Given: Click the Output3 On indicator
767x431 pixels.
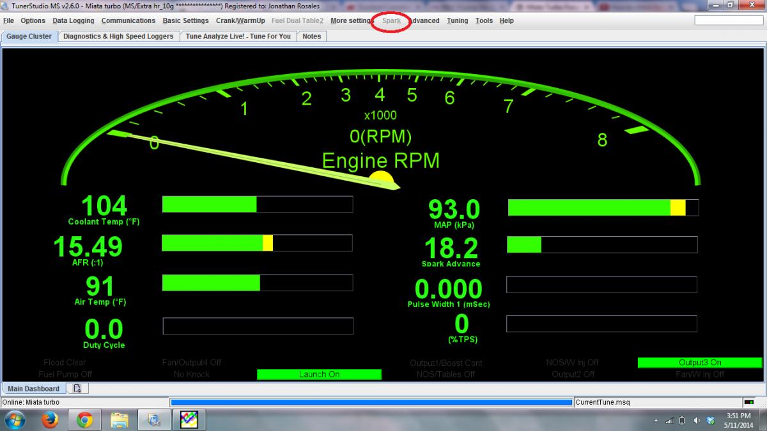Looking at the screenshot, I should tap(700, 363).
